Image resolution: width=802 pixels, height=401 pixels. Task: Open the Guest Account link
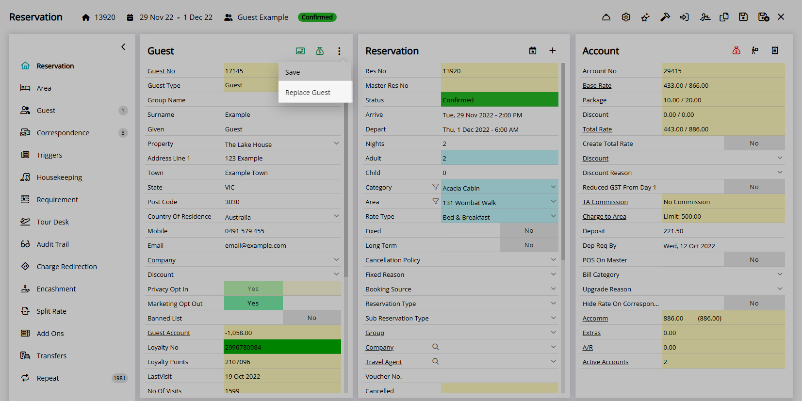(169, 333)
